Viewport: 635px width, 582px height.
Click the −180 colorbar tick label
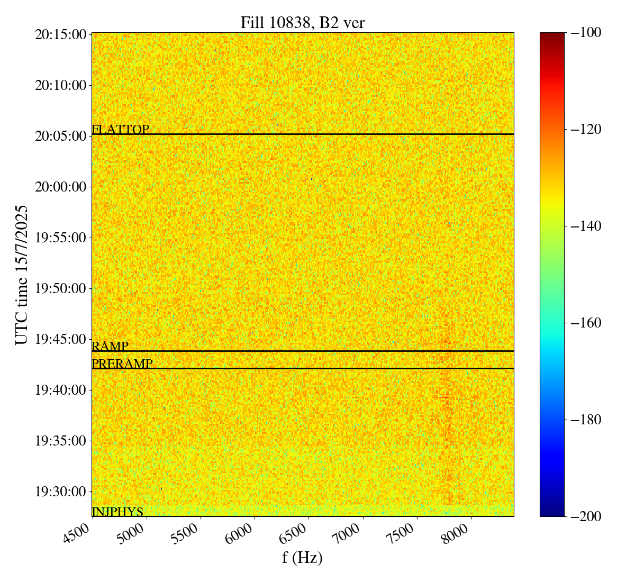point(586,420)
